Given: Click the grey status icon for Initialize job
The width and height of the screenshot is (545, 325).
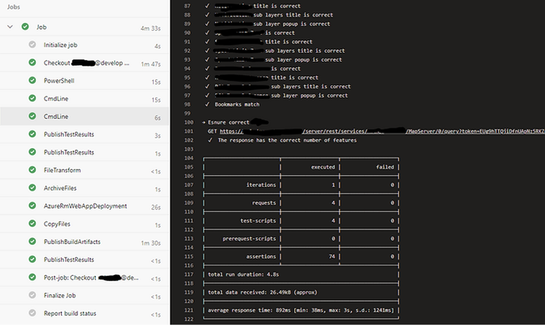Looking at the screenshot, I should 32,45.
